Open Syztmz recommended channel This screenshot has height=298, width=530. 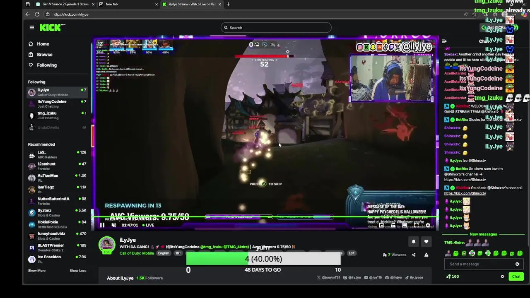(x=57, y=212)
